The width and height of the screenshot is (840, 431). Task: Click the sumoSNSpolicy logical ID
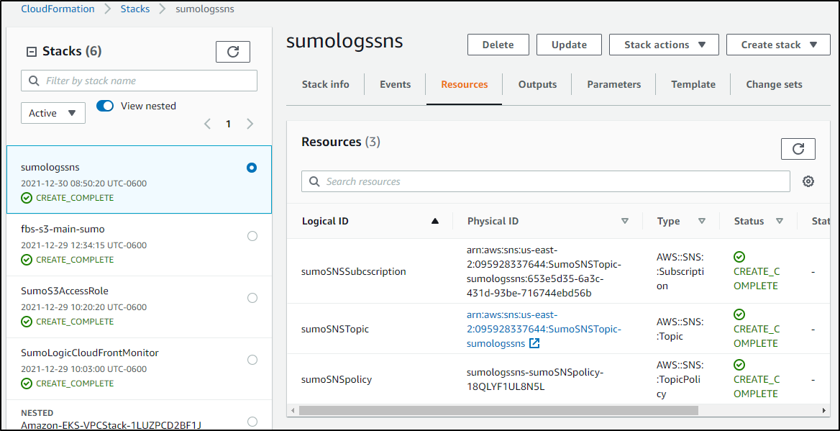point(337,379)
